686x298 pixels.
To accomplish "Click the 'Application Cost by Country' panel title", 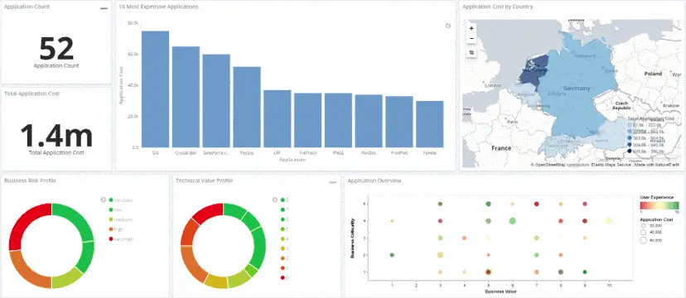I will [497, 7].
